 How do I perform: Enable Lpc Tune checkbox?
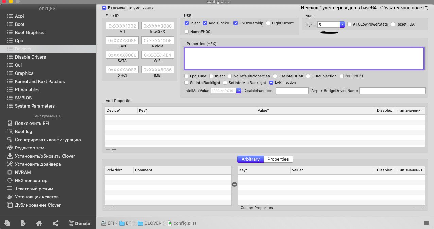coord(186,76)
